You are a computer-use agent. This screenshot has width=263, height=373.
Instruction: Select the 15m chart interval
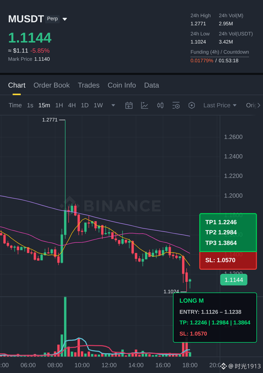[44, 105]
